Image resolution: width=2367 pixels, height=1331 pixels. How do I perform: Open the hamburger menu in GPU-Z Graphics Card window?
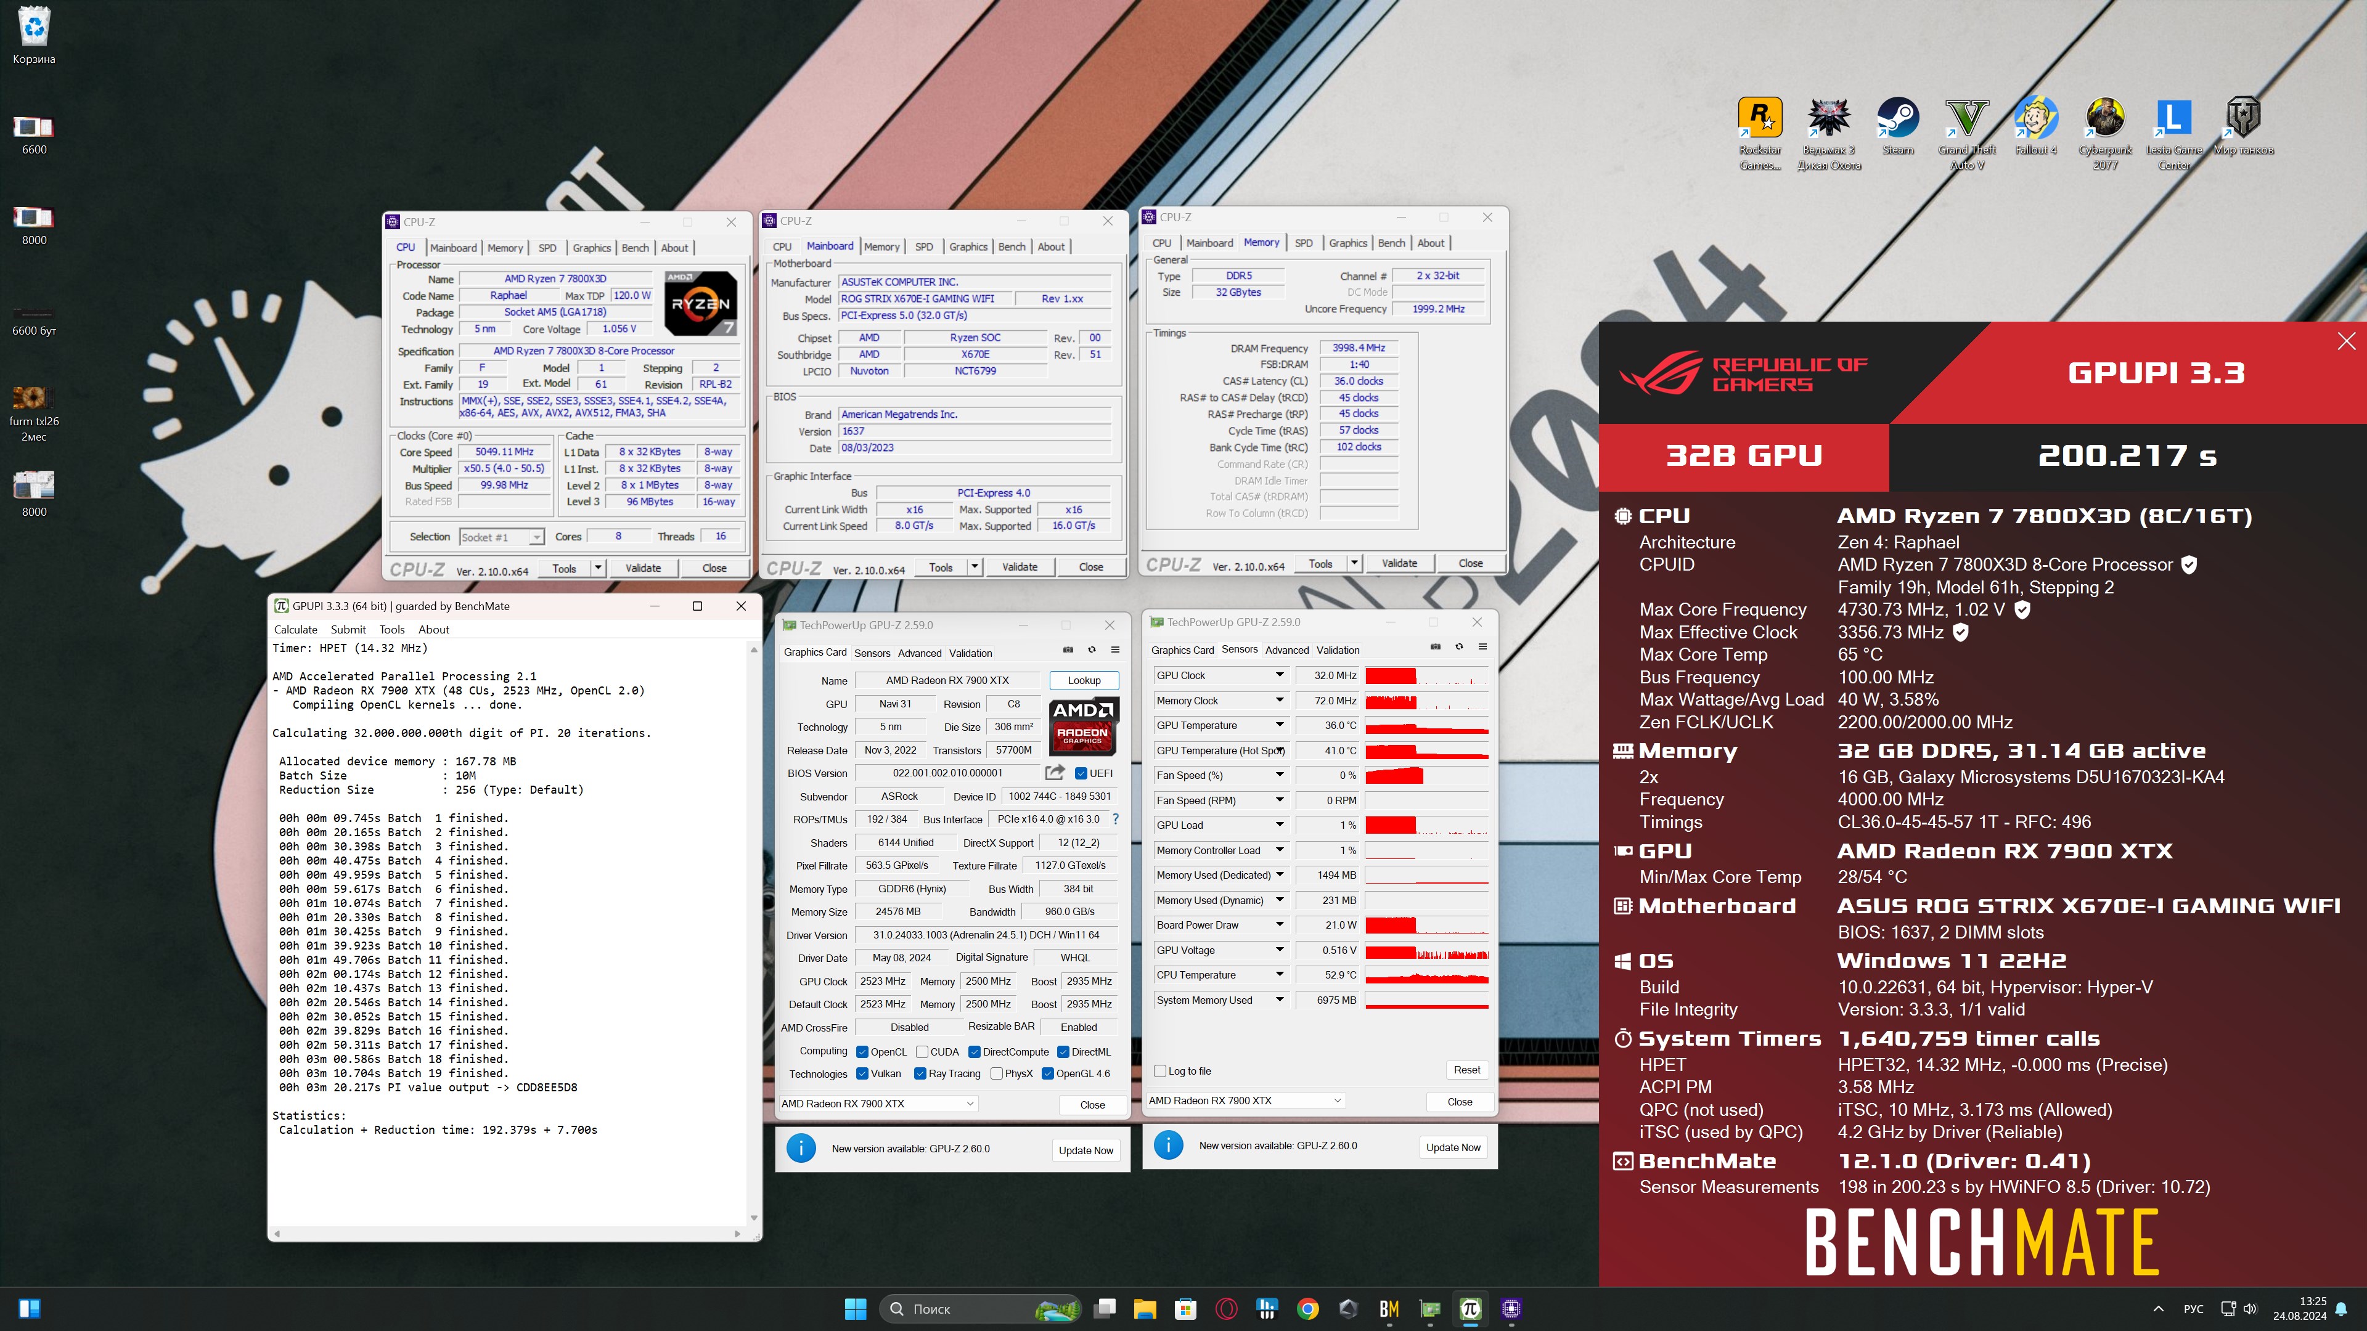1116,649
